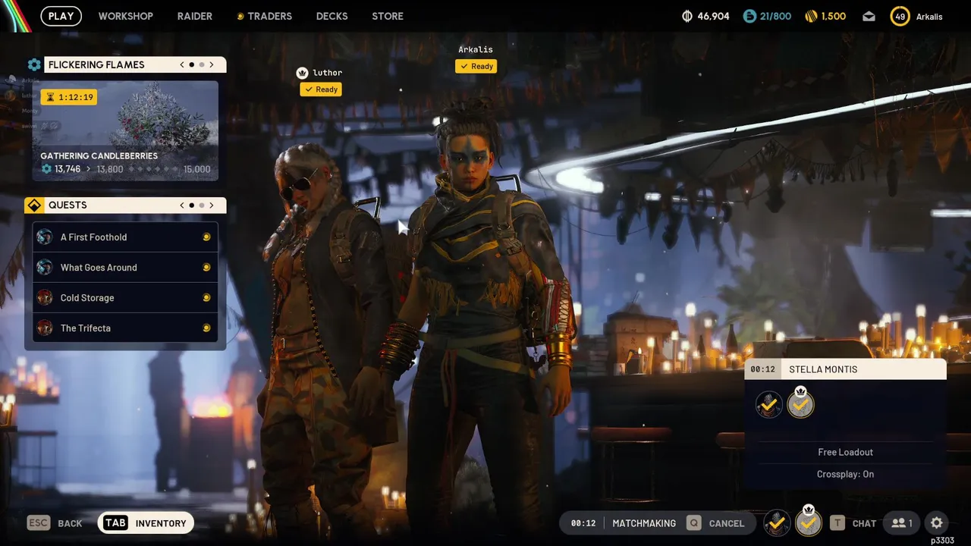Open the PLAY menu tab
The height and width of the screenshot is (546, 971).
click(x=61, y=16)
